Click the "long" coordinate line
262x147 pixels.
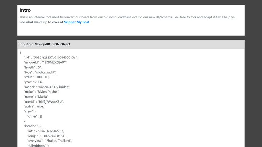click(49, 136)
